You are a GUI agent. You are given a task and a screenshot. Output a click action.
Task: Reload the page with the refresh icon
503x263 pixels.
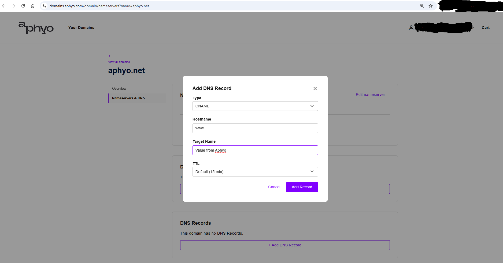click(x=23, y=6)
